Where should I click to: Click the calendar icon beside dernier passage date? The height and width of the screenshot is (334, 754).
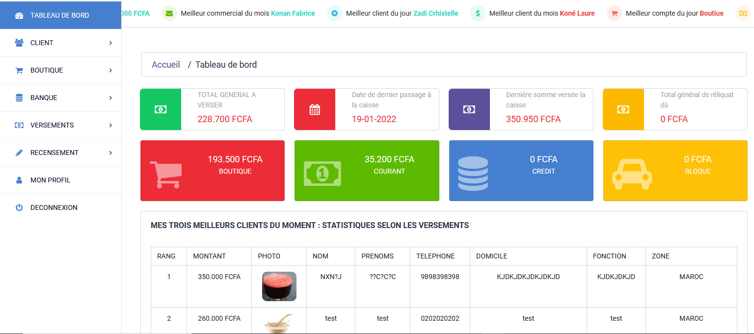coord(315,109)
